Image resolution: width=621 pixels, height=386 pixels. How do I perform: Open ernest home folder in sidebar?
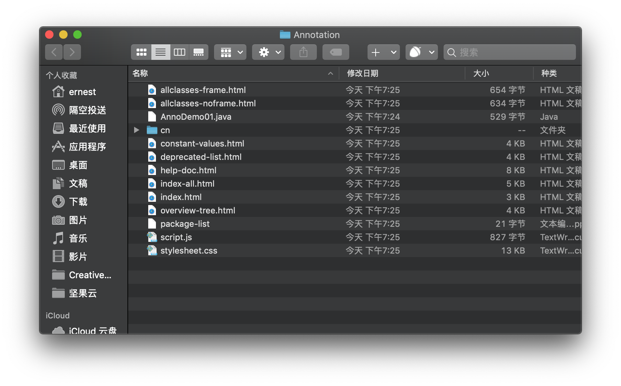point(84,92)
